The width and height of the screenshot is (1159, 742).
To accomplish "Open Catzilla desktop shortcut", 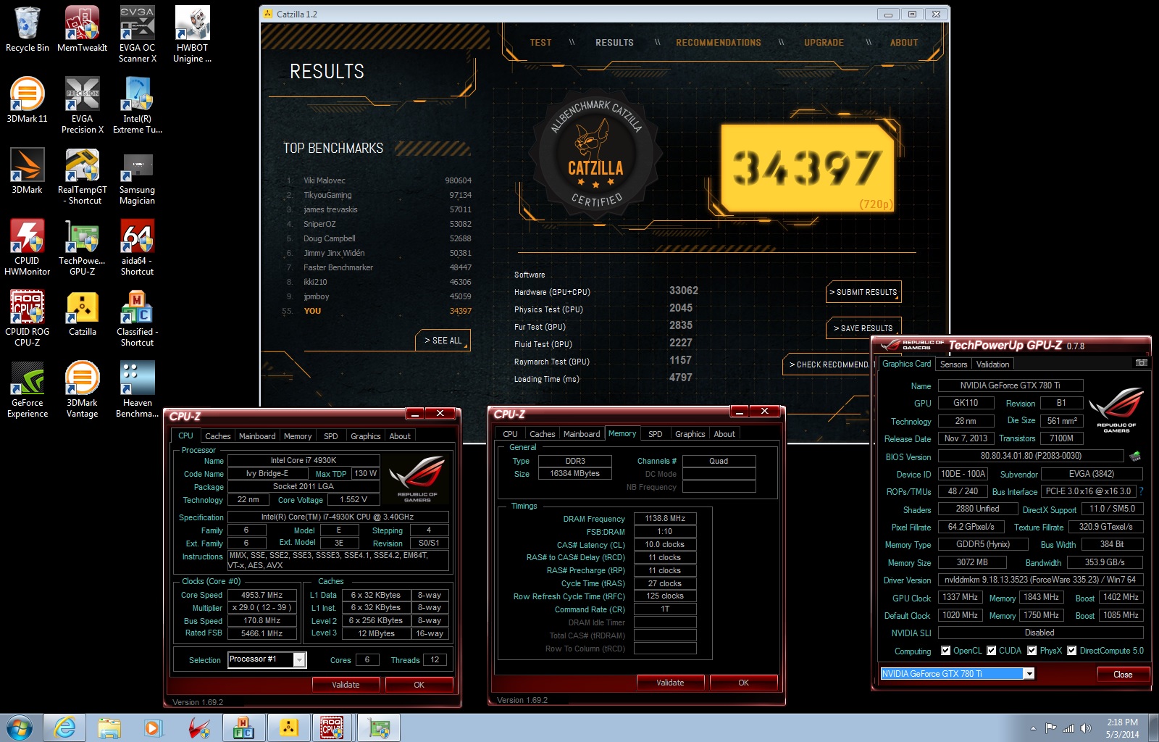I will click(x=82, y=313).
